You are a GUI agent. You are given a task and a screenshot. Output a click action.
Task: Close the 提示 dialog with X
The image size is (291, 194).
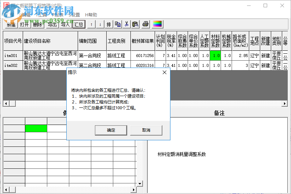click(x=165, y=72)
